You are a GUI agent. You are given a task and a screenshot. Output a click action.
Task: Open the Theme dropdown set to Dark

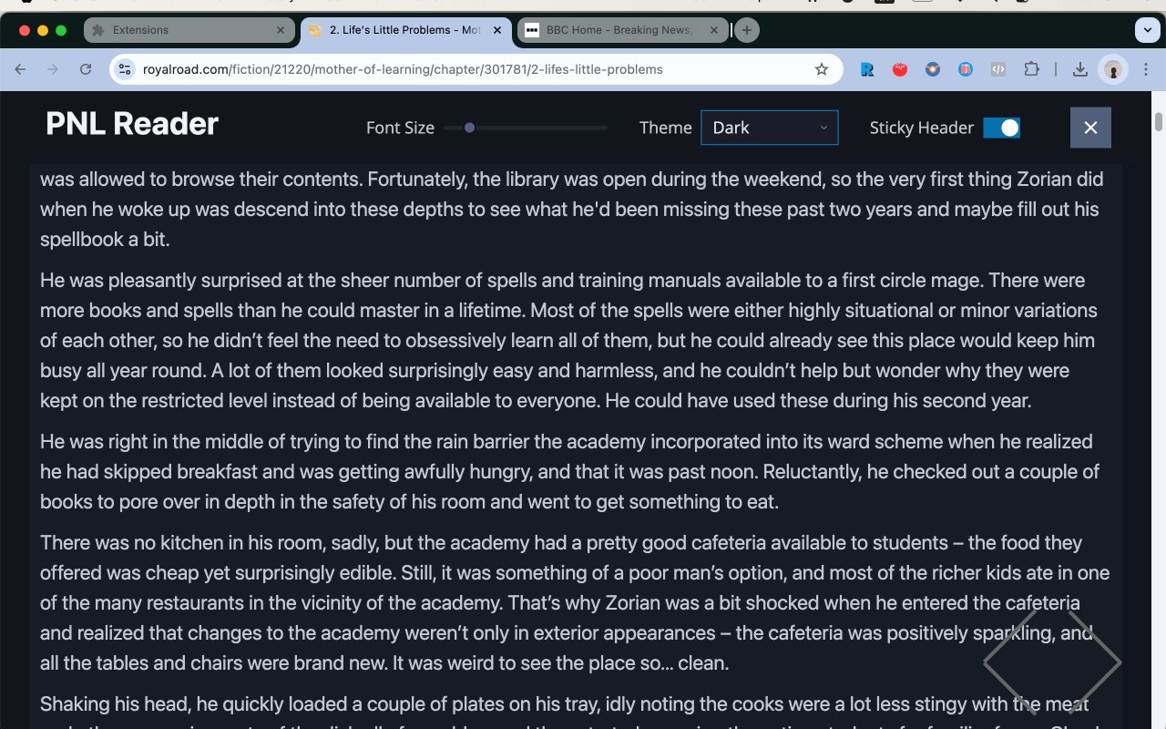tap(770, 128)
